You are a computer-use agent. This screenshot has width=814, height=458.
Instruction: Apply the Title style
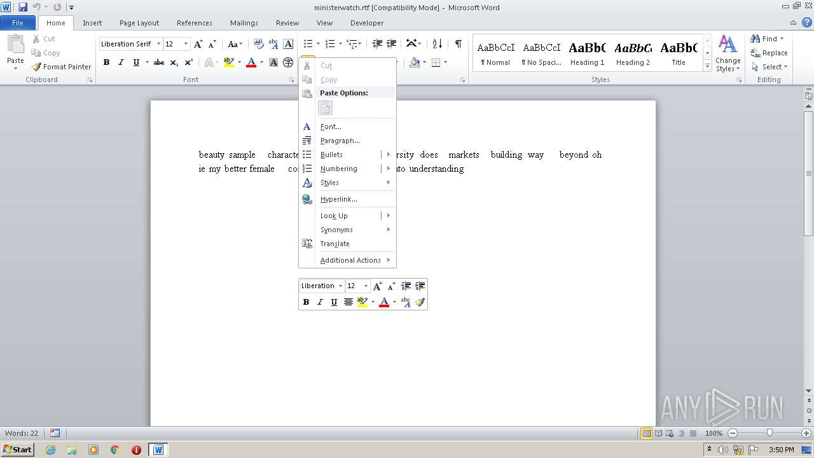pyautogui.click(x=679, y=53)
